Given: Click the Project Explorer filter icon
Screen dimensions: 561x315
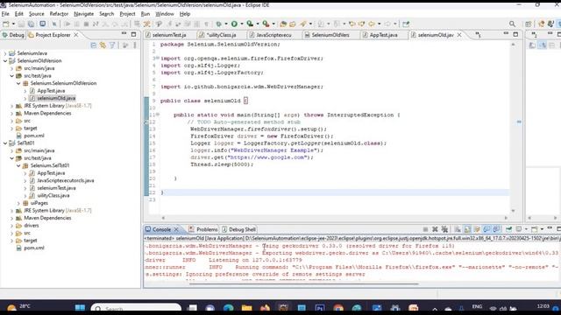Looking at the screenshot, I should pyautogui.click(x=112, y=45).
